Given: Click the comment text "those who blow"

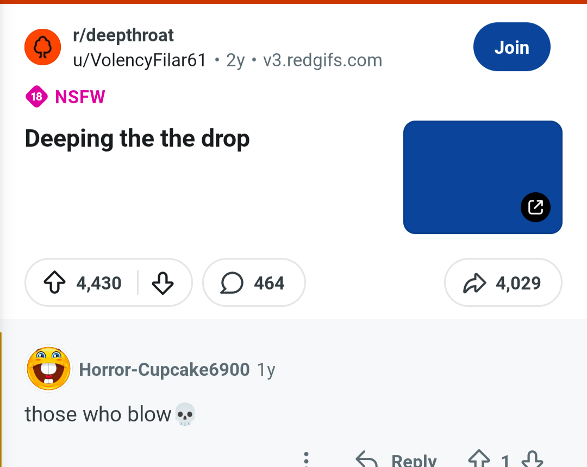Looking at the screenshot, I should (x=98, y=414).
